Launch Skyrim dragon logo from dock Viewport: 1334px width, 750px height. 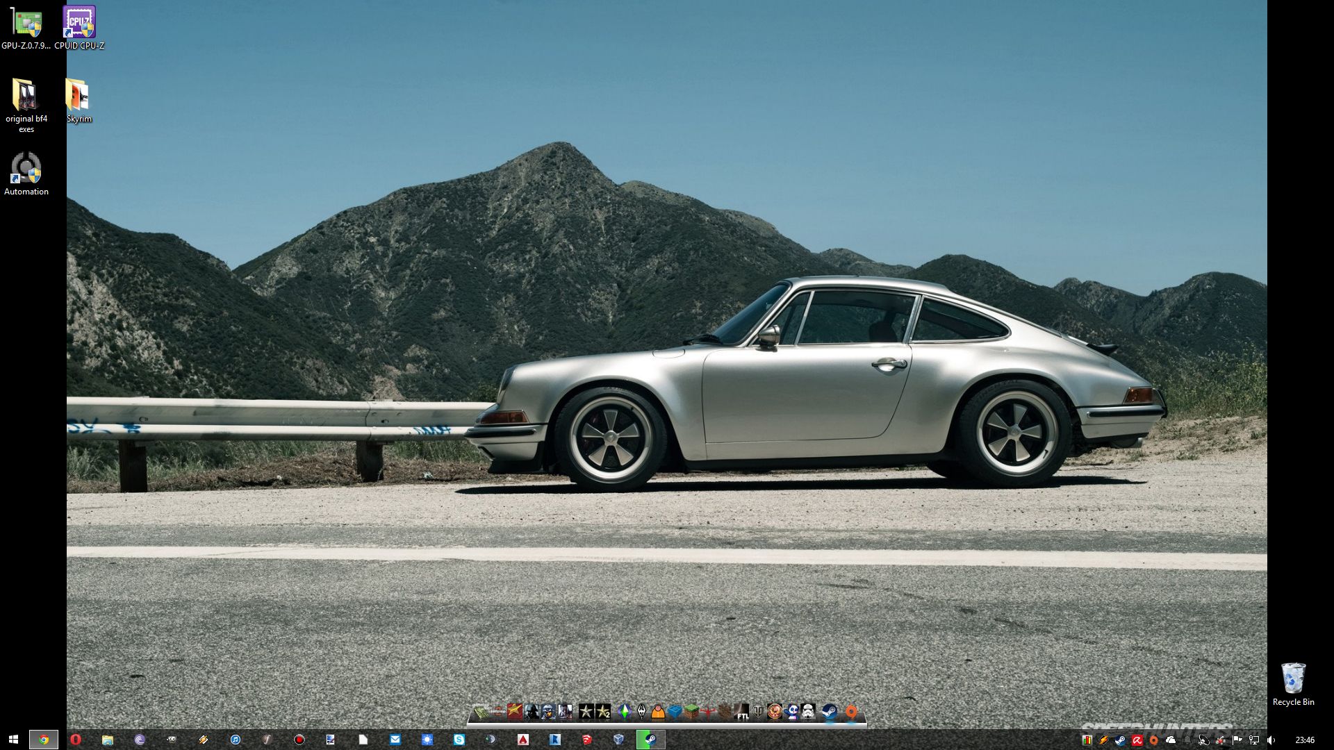coord(641,711)
